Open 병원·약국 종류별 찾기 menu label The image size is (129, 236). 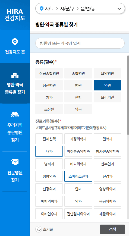click(x=15, y=88)
